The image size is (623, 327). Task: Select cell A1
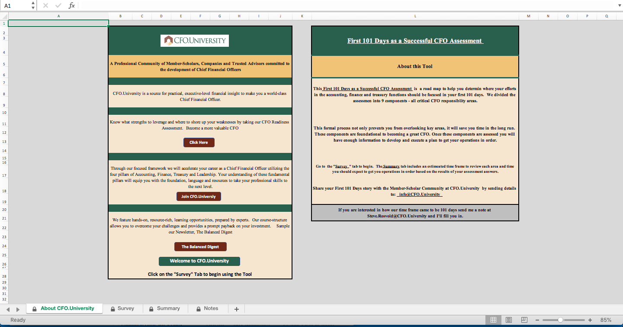58,23
